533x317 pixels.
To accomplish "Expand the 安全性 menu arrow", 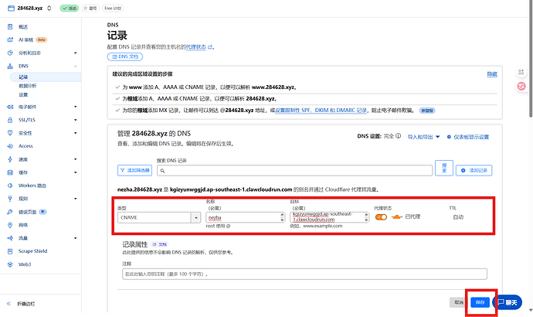I will [76, 133].
